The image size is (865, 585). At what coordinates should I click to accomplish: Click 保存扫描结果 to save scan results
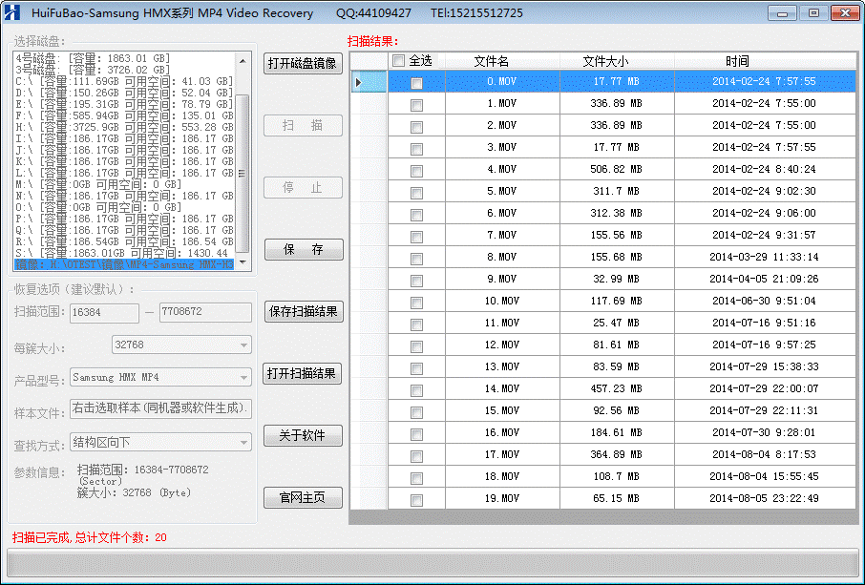point(304,311)
